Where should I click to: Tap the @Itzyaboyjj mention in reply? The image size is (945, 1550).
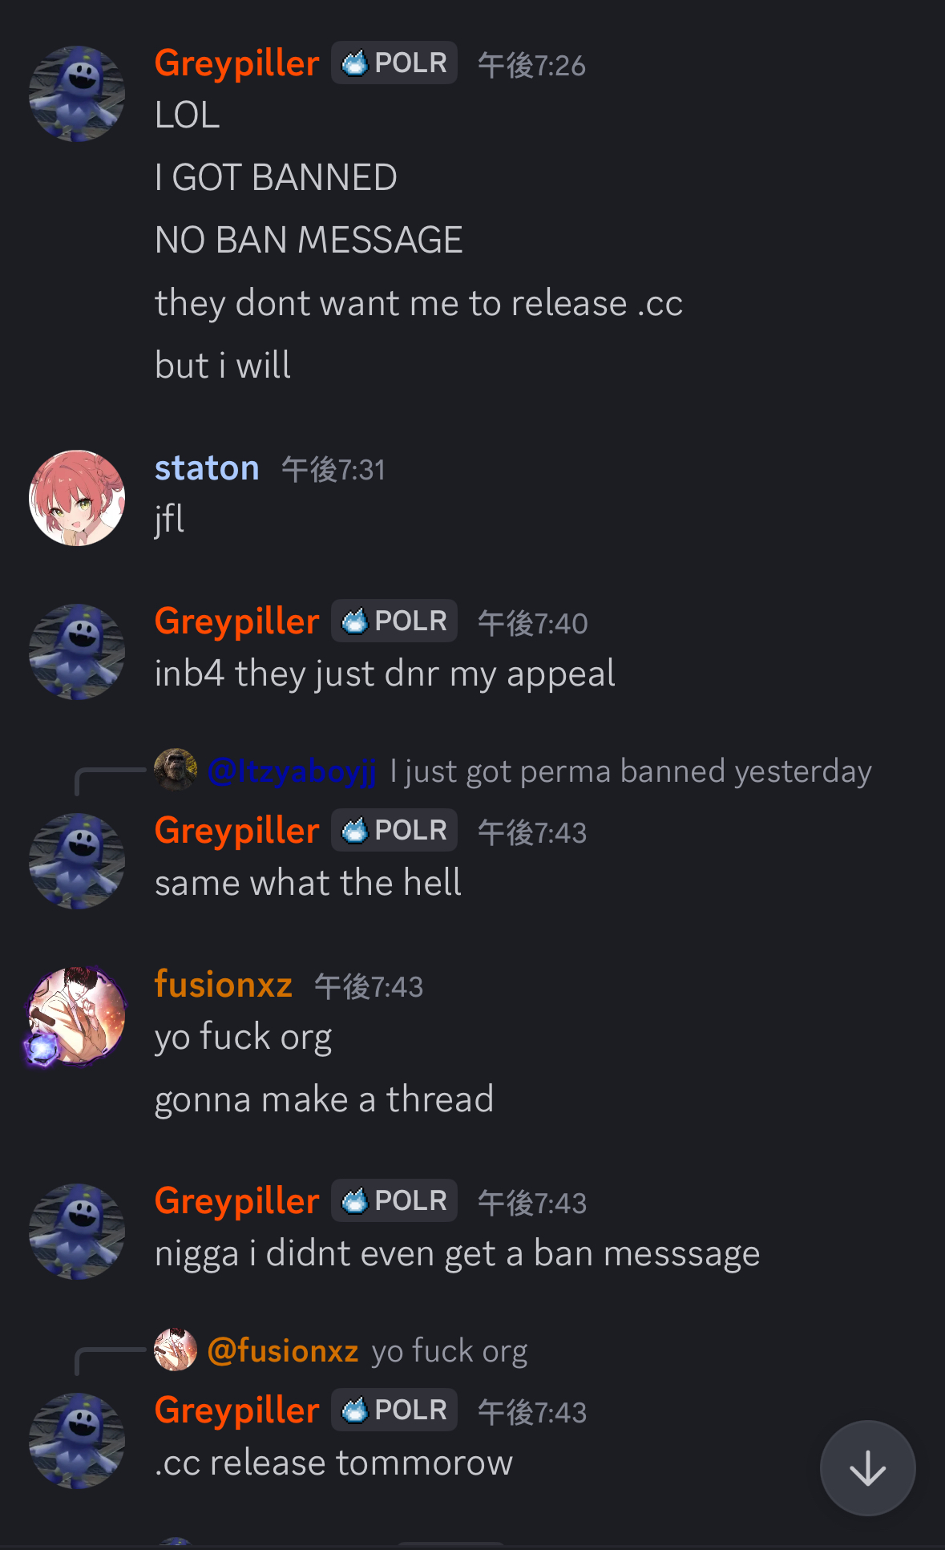pyautogui.click(x=292, y=771)
